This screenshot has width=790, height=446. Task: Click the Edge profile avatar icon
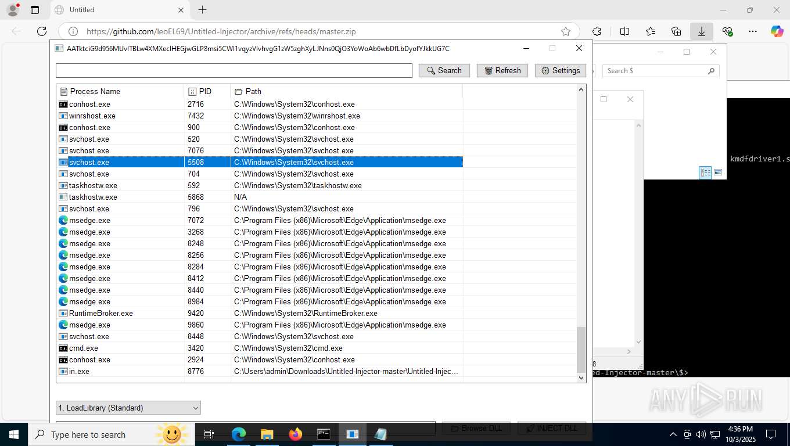click(x=12, y=10)
